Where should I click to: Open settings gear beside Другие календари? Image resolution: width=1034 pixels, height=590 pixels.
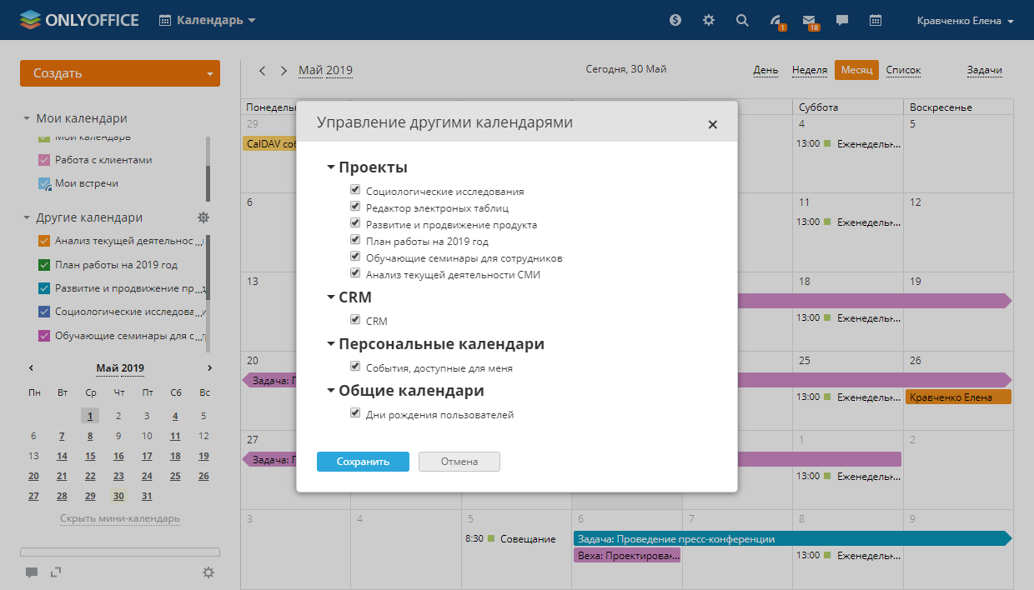click(x=203, y=217)
